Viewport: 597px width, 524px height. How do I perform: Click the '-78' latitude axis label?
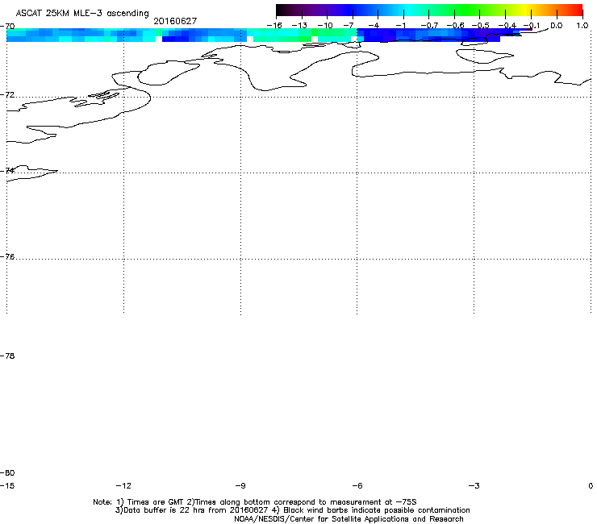(x=7, y=356)
